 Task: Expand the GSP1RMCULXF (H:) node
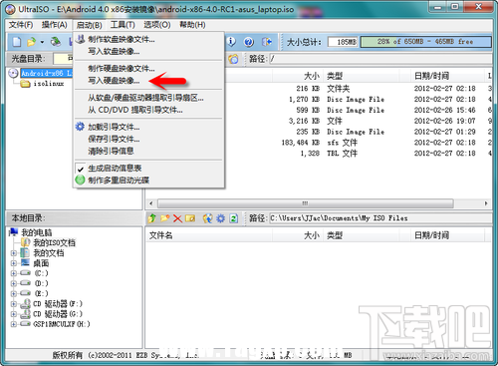14,324
